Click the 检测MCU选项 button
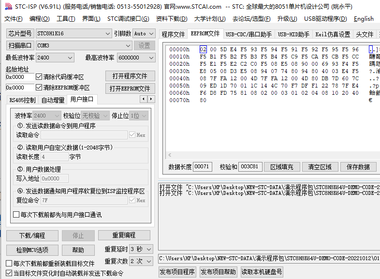The image size is (380, 279). [32, 250]
